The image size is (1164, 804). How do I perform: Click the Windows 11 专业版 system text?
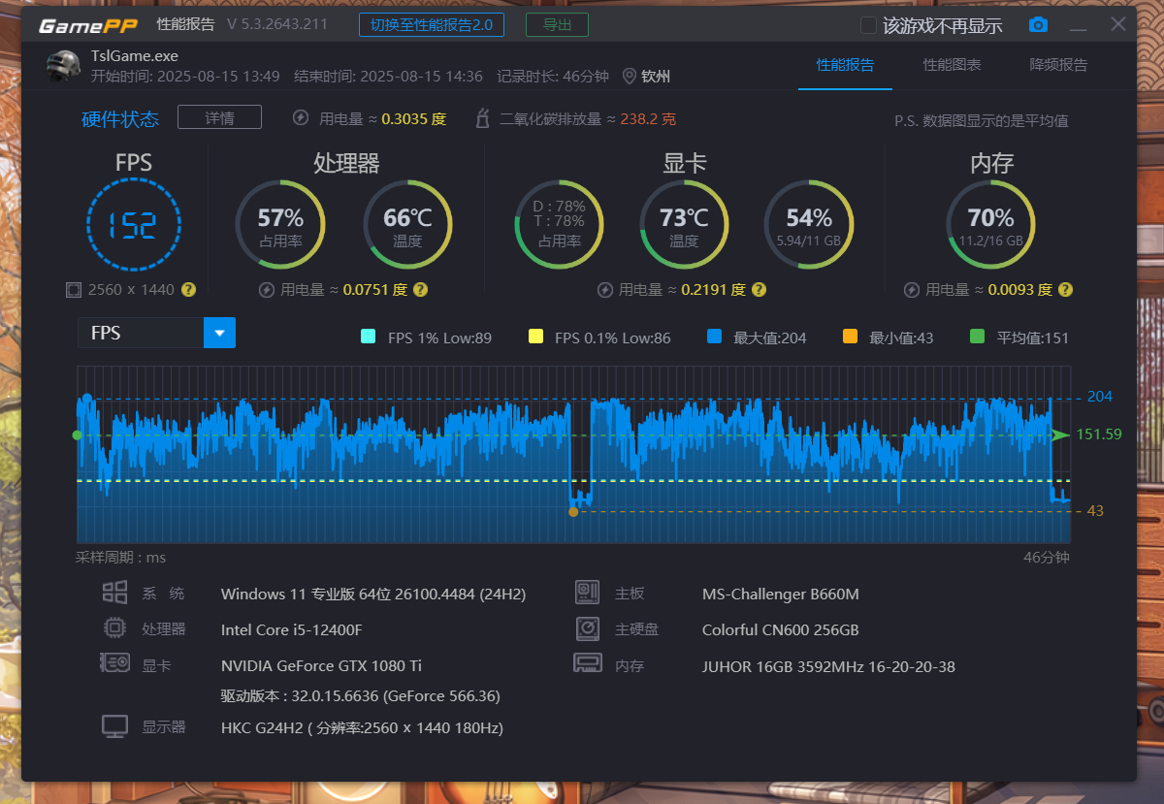373,594
